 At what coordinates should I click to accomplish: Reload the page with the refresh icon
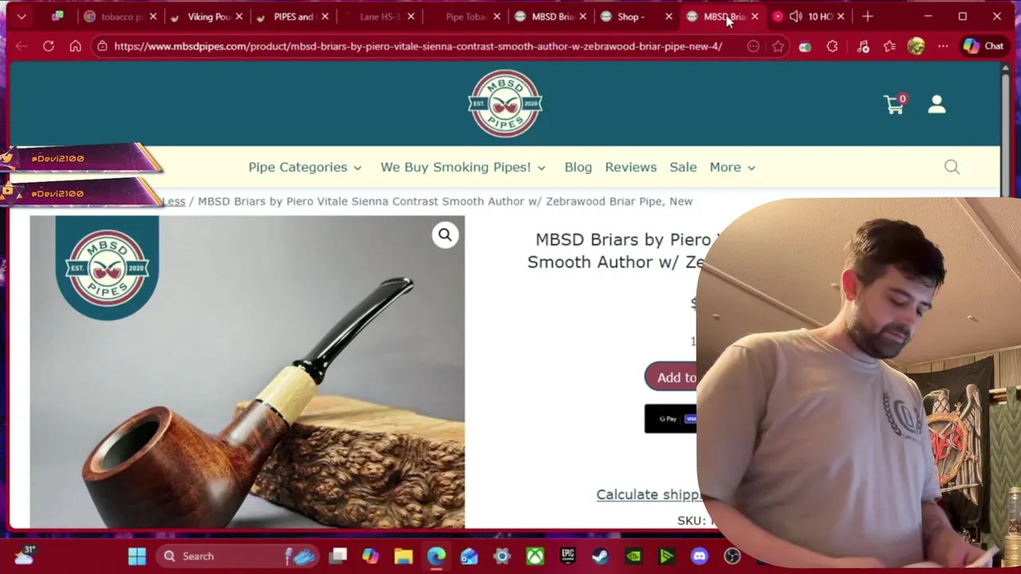[49, 46]
